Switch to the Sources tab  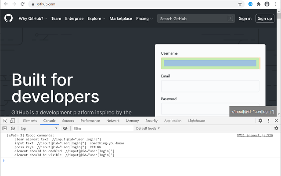[68, 121]
